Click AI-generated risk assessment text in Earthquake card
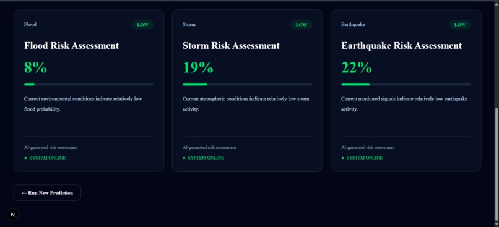Viewport: 499px width, 227px height. (x=368, y=147)
